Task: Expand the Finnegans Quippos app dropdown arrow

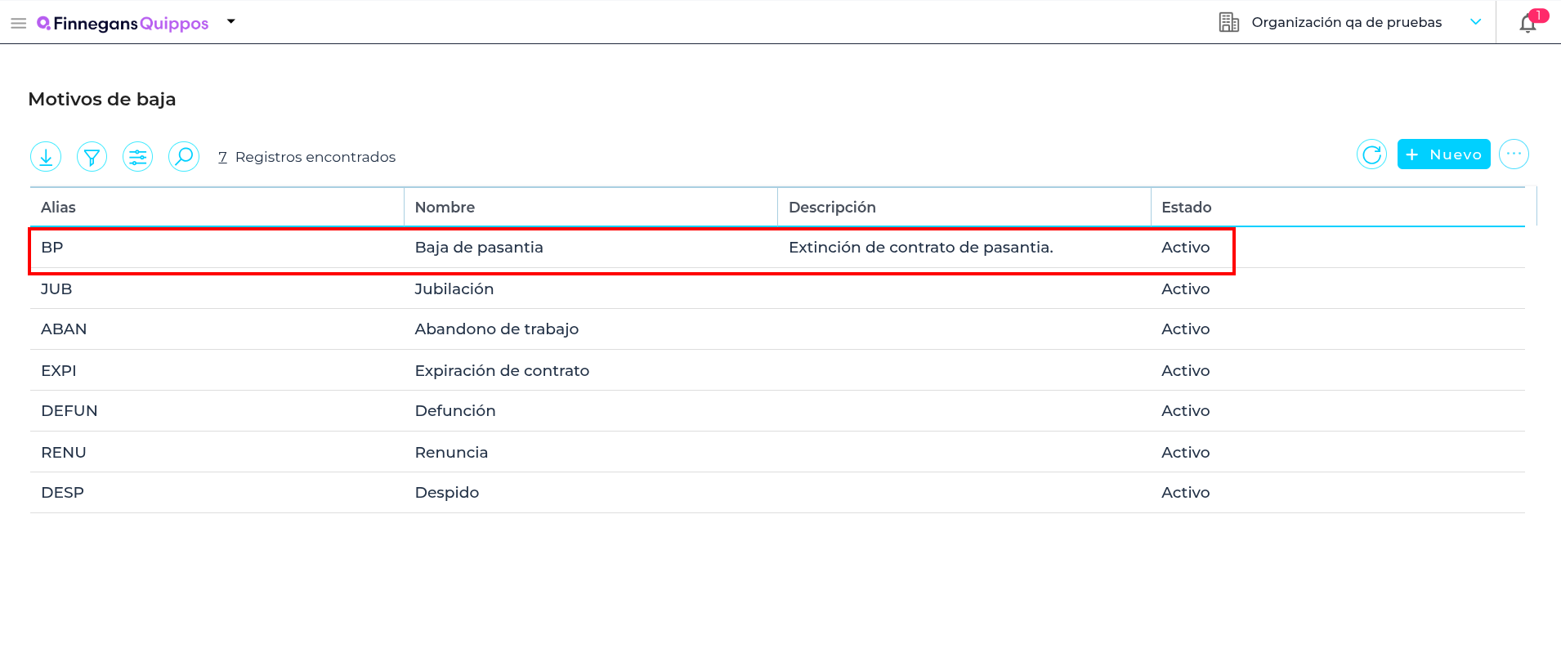Action: click(231, 22)
